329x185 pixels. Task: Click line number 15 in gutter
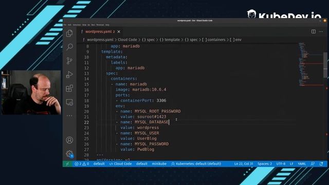pos(86,84)
